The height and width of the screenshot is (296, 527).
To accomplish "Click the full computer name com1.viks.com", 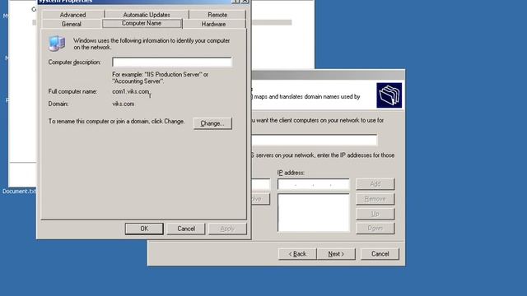I will pos(131,91).
